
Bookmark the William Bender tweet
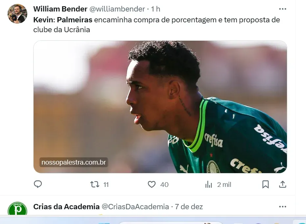pos(266,184)
